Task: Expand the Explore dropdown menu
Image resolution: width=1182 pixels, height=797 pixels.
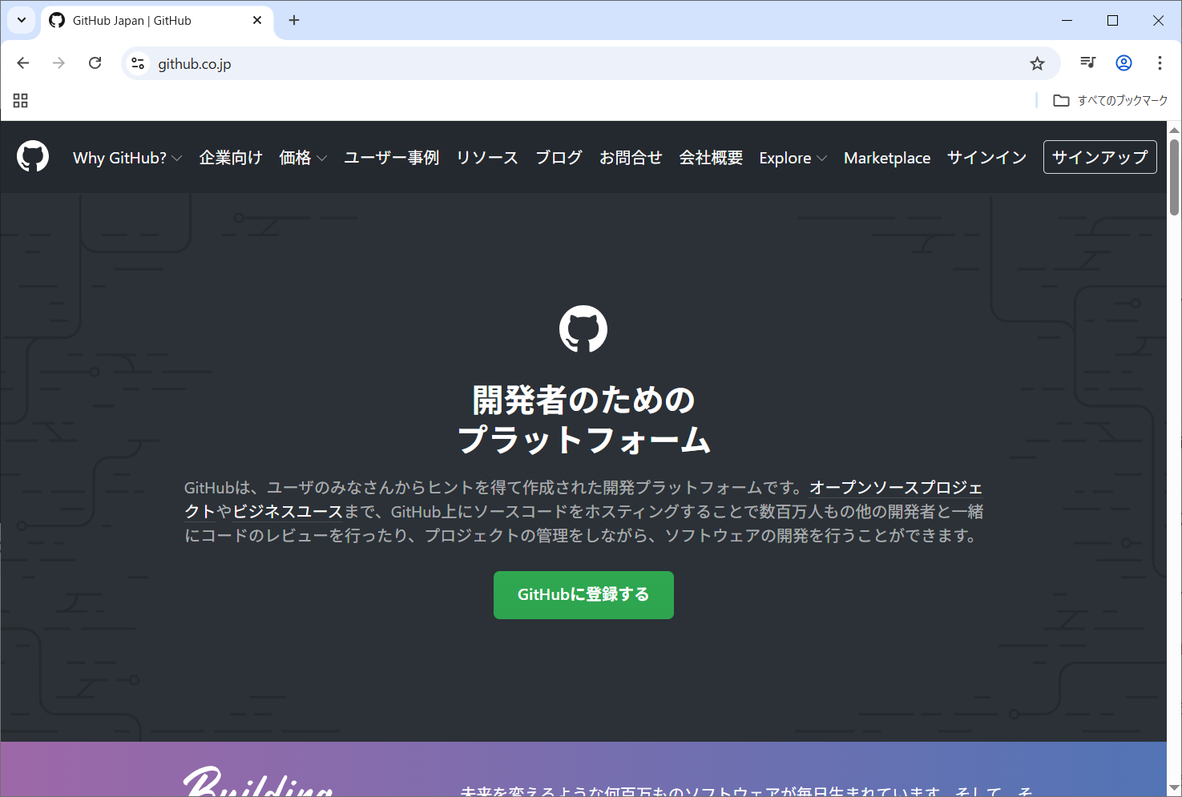Action: (793, 158)
